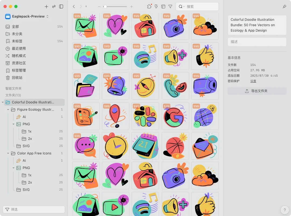Open the filter funnel in toolbar
The image size is (291, 216).
170,6
